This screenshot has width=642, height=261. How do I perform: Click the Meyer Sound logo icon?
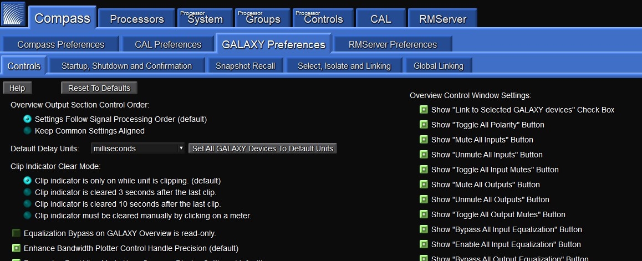(14, 14)
